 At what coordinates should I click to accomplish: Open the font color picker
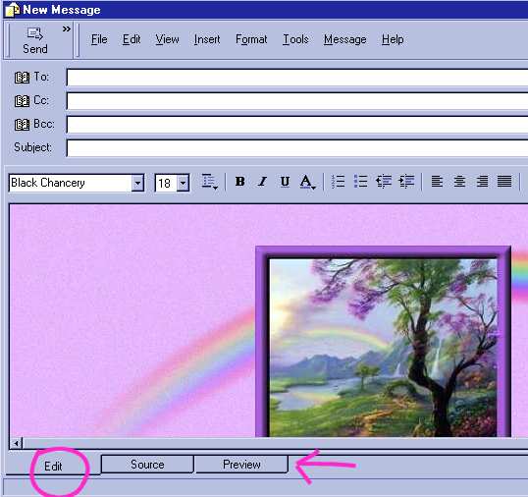pos(307,182)
